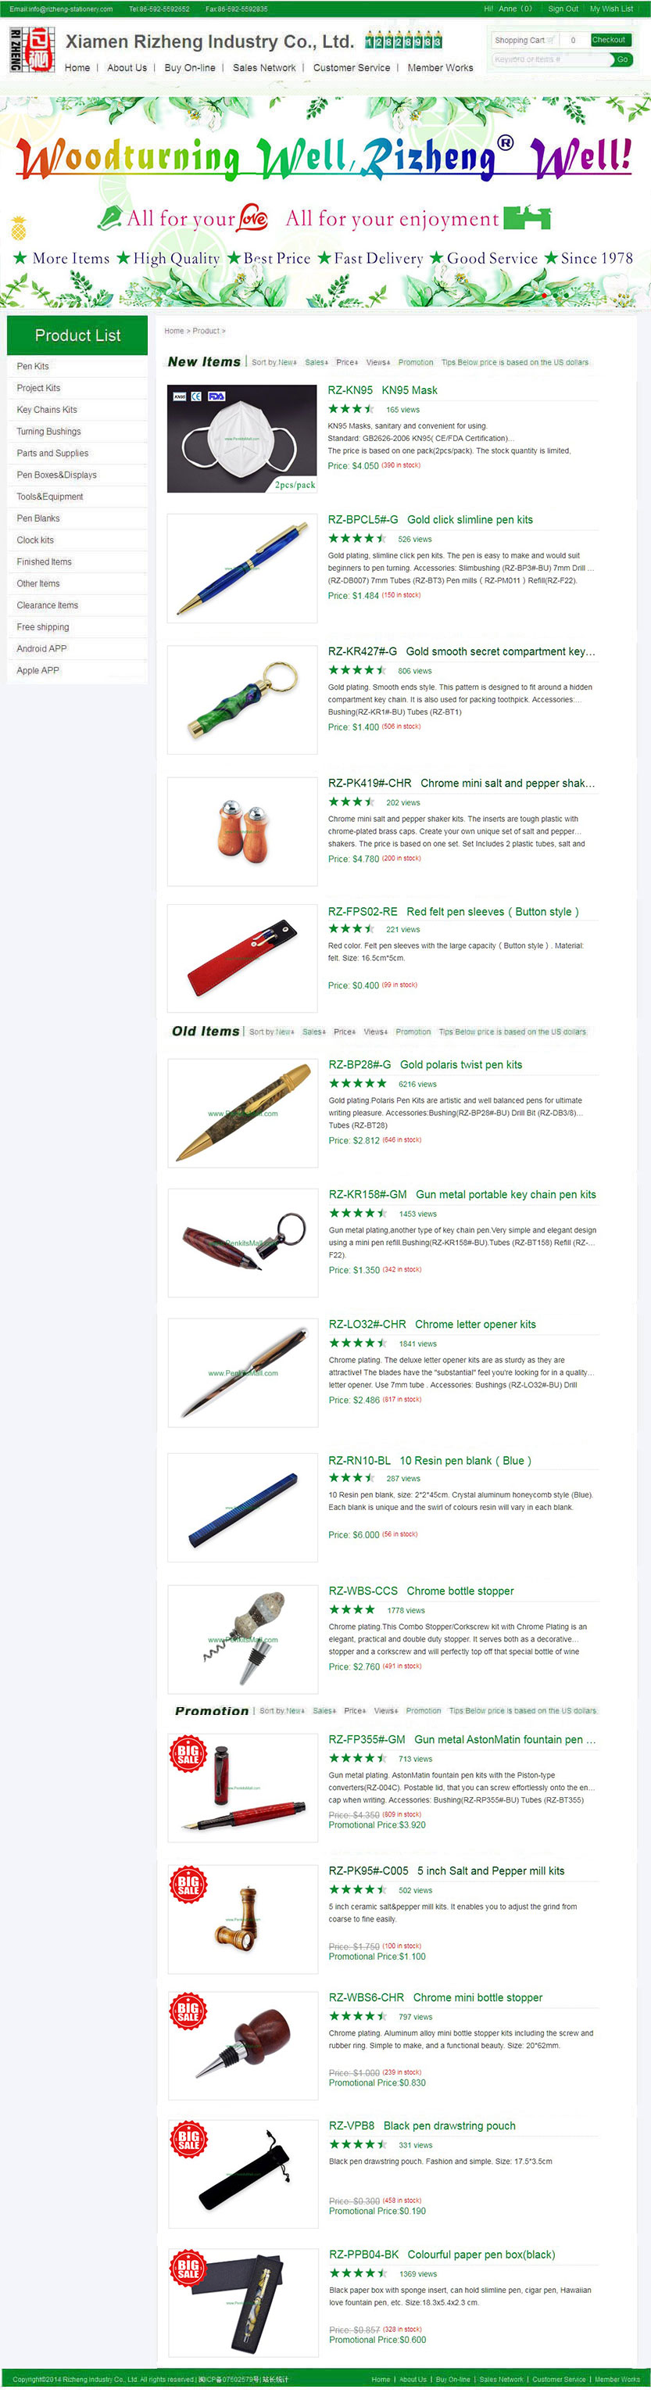Open the Sales Network menu item
This screenshot has height=2400, width=651.
[x=264, y=68]
